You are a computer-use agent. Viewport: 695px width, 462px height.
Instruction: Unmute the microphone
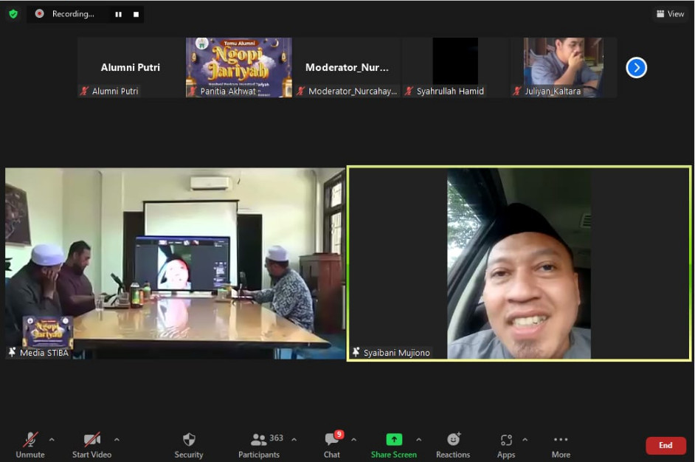pyautogui.click(x=30, y=445)
